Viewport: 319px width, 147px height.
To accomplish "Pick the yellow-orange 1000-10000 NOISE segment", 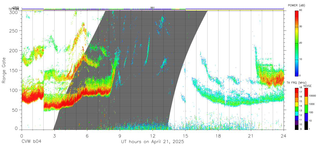I will (306, 101).
